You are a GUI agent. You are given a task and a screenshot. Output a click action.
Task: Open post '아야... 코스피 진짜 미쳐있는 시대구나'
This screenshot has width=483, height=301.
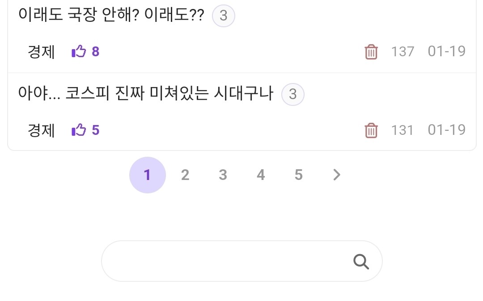pyautogui.click(x=145, y=95)
